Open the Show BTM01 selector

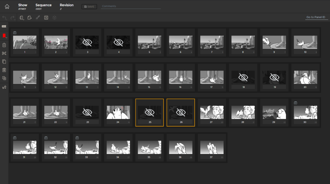(x=23, y=7)
